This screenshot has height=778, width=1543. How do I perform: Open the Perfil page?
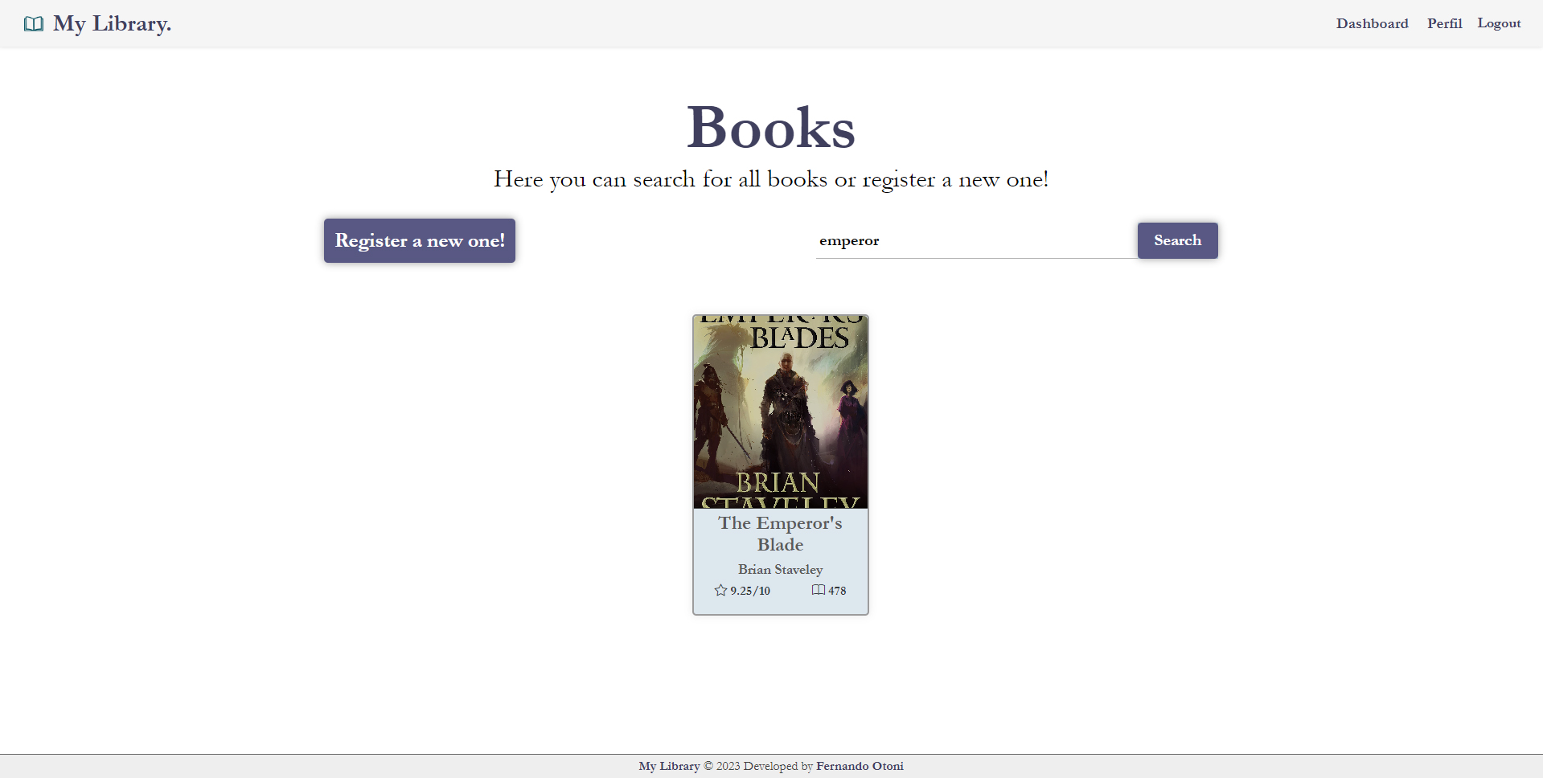click(1444, 23)
